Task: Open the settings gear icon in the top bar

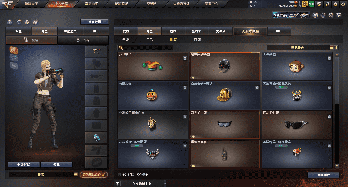Action: (x=335, y=4)
